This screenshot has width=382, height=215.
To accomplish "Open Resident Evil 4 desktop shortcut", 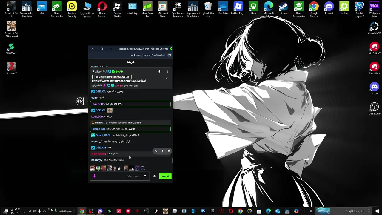I will (12, 10).
